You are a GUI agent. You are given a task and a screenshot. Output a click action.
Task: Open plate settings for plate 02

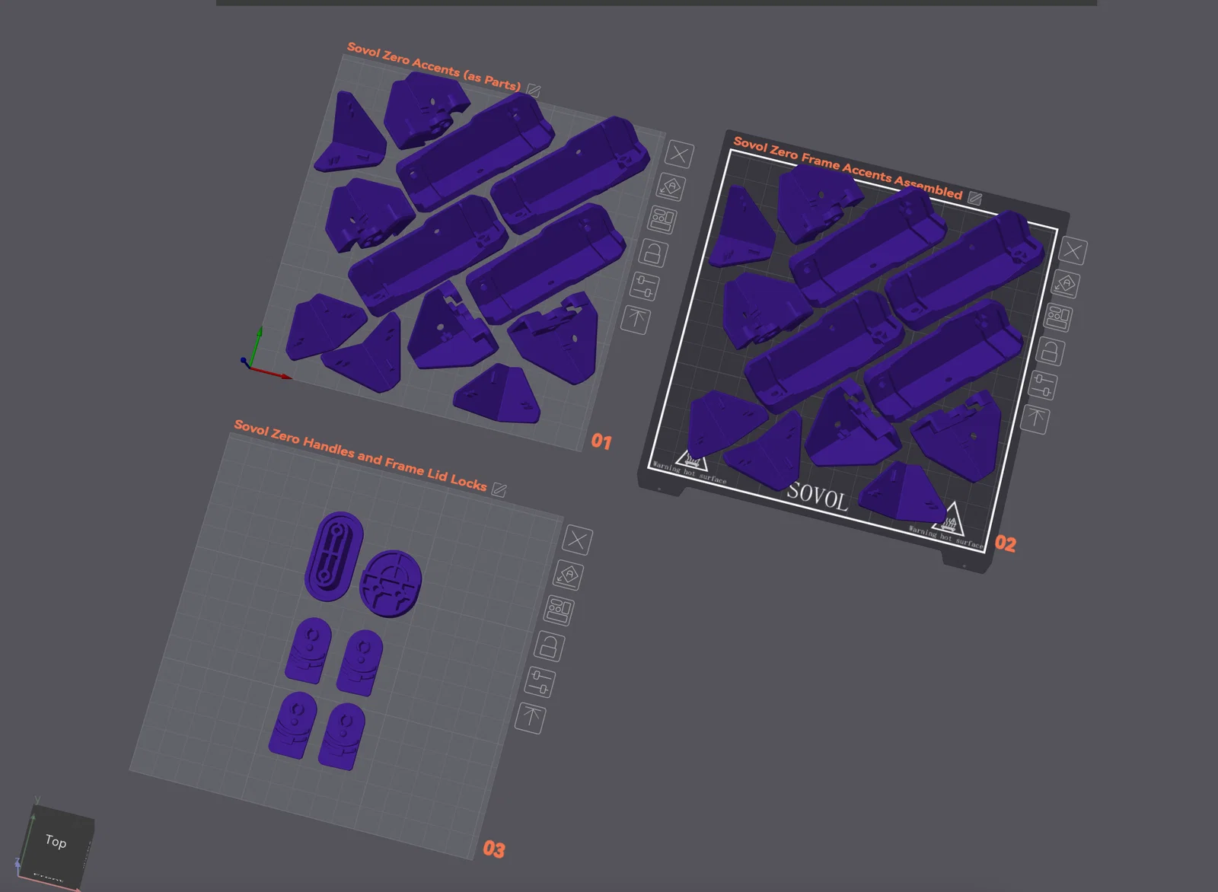(x=1043, y=385)
